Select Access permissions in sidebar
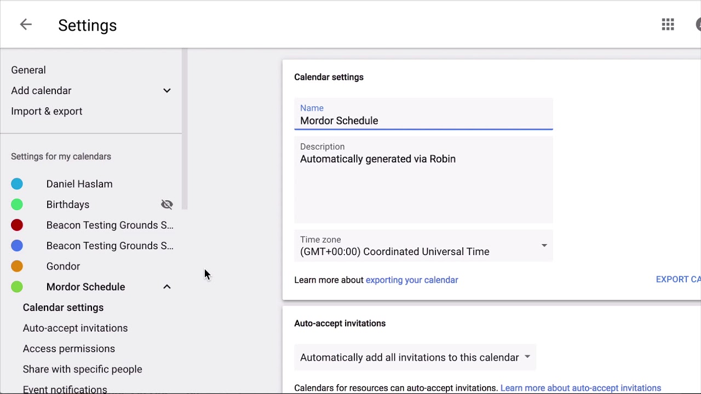Screen dimensions: 701x394 click(69, 349)
